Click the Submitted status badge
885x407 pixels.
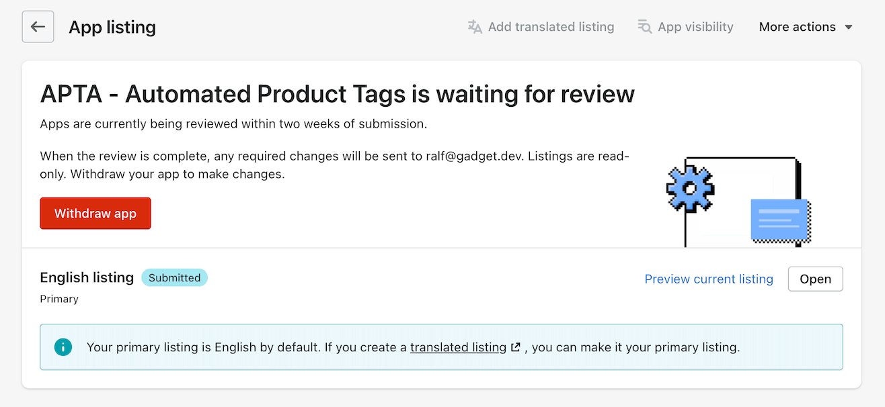(174, 277)
